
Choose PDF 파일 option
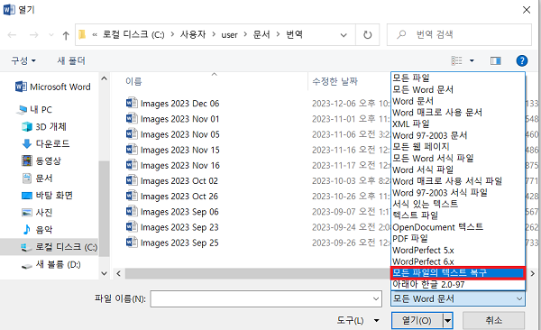458,239
